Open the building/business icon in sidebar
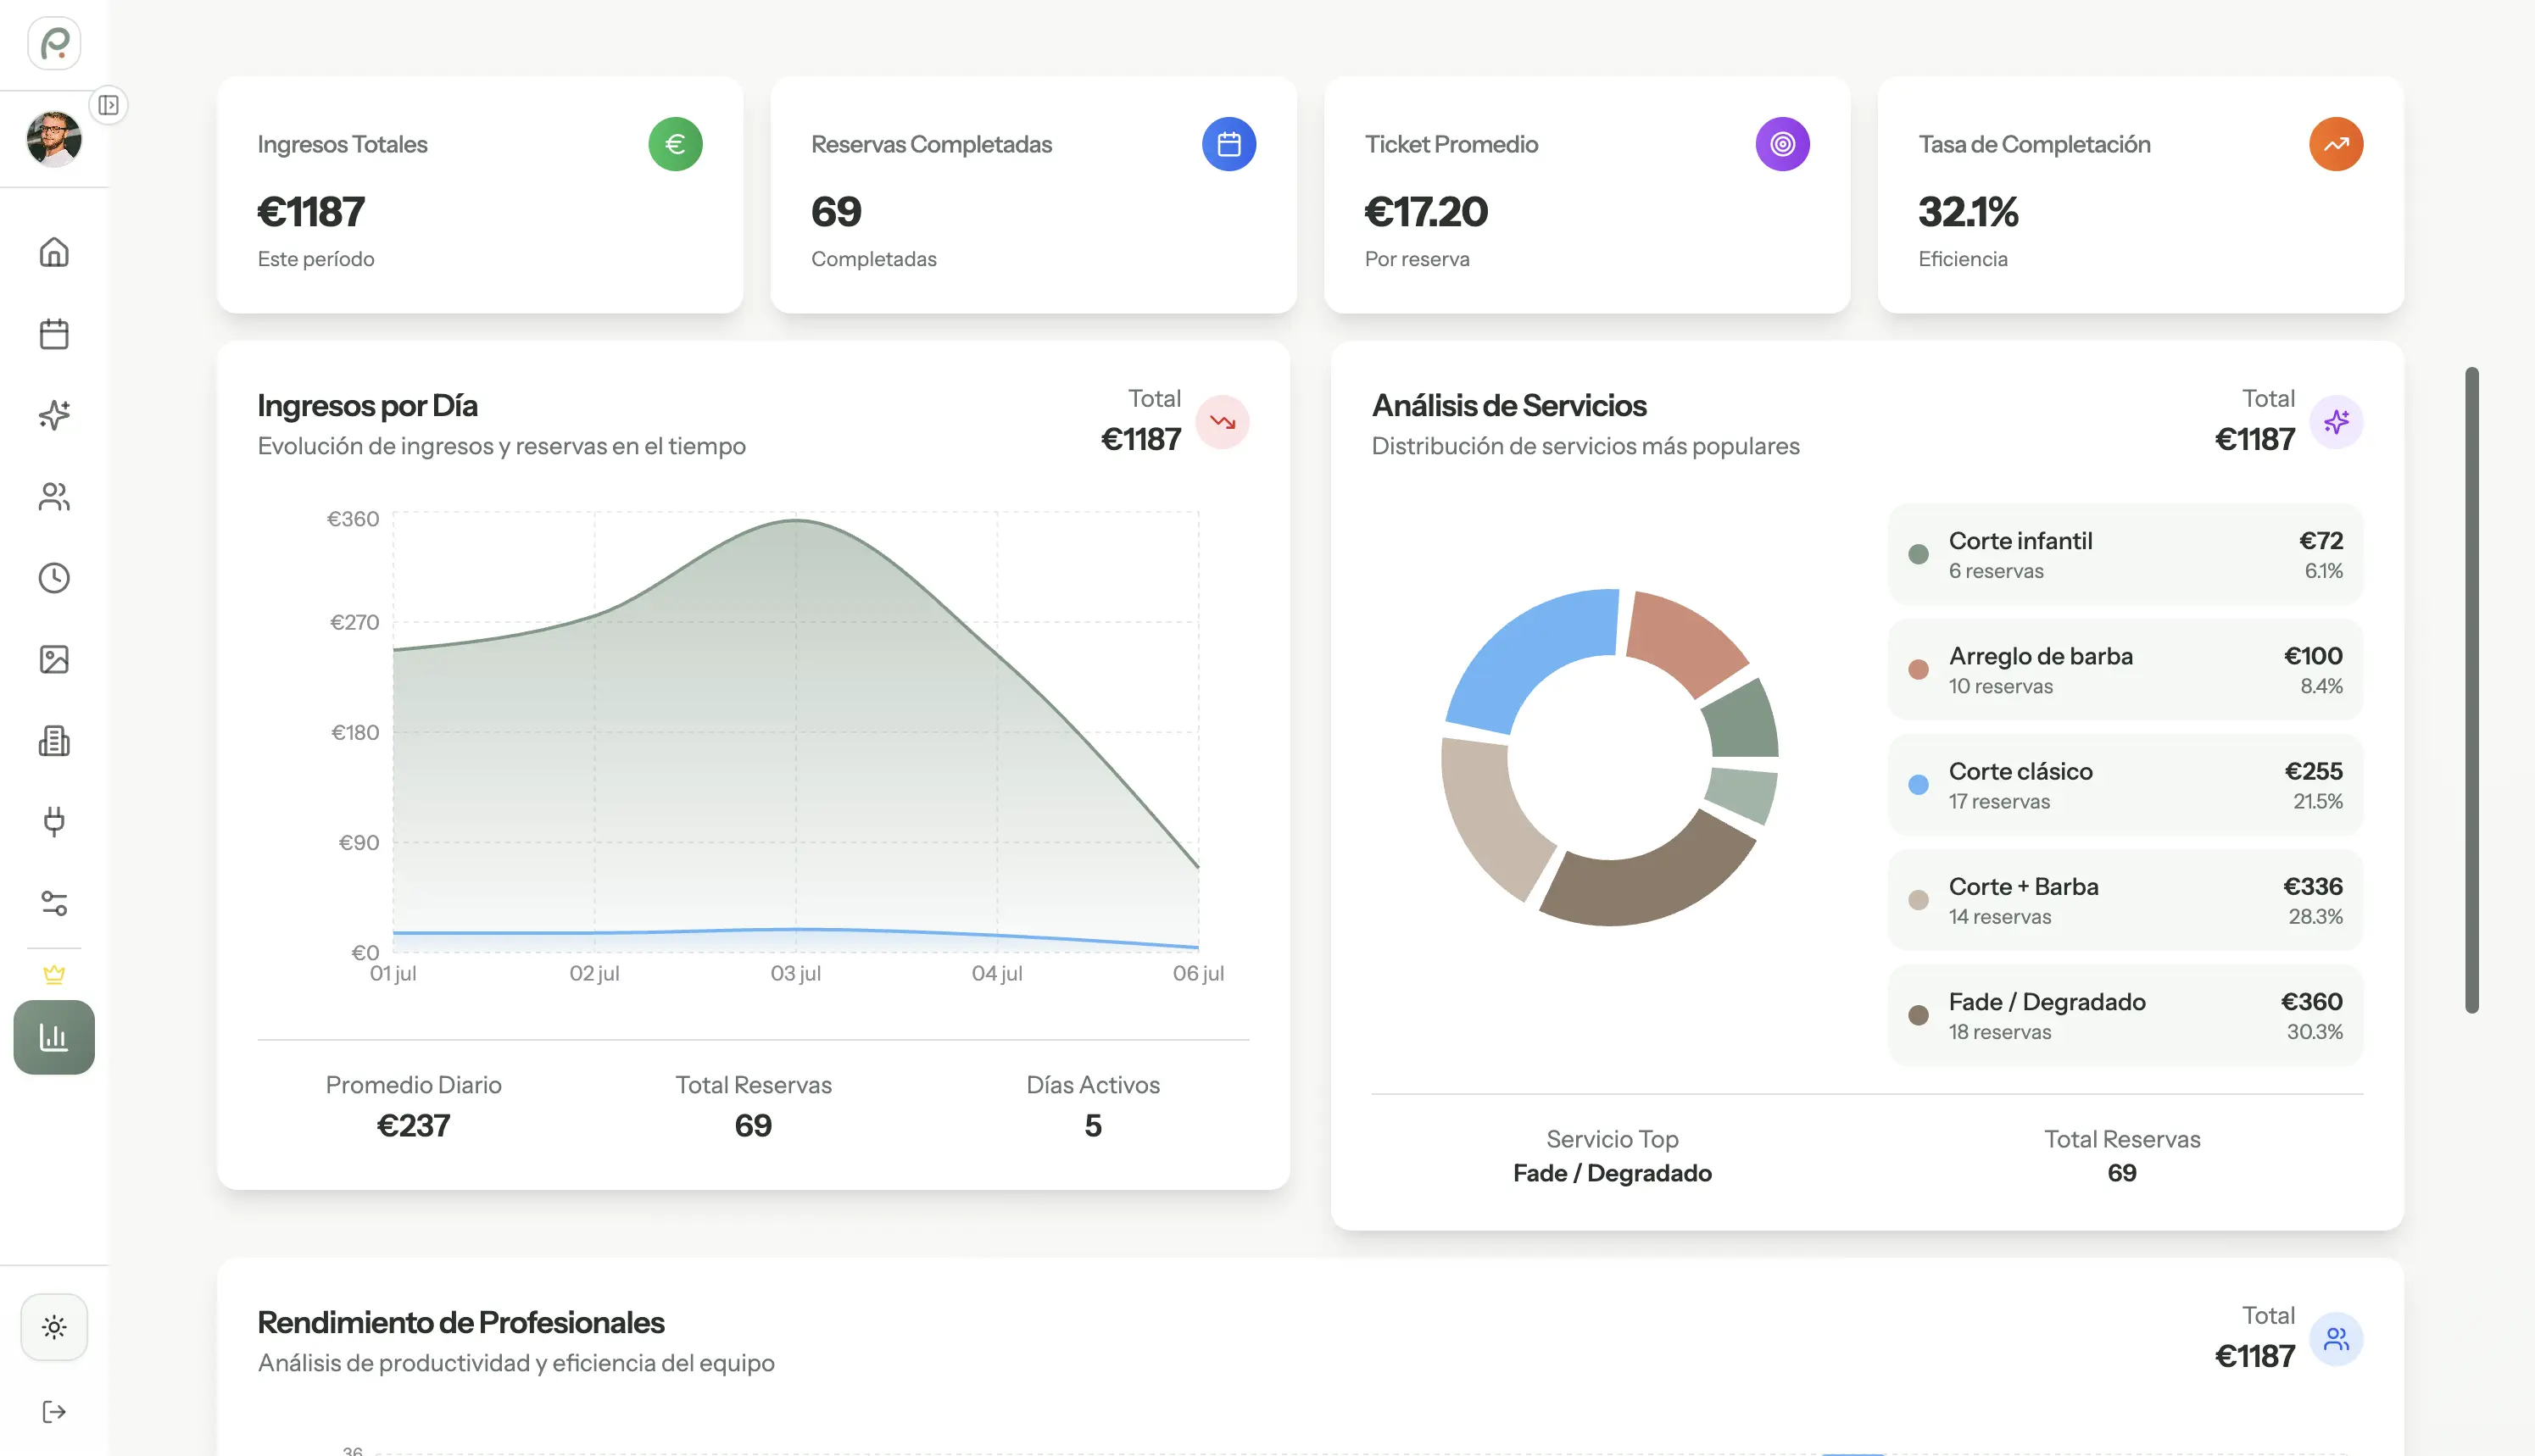The image size is (2535, 1456). pyautogui.click(x=54, y=741)
